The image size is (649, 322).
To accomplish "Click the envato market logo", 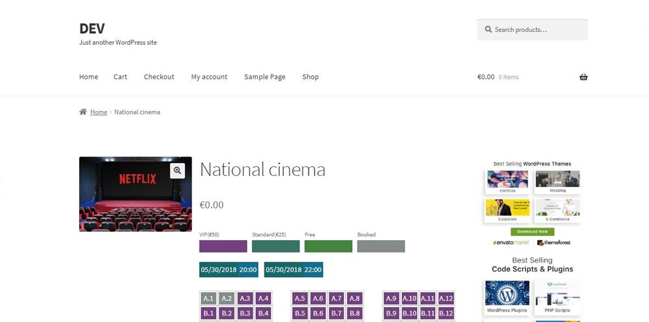I will click(512, 243).
